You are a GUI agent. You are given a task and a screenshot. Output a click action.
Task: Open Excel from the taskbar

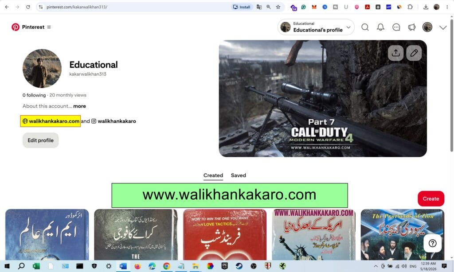[x=36, y=266]
